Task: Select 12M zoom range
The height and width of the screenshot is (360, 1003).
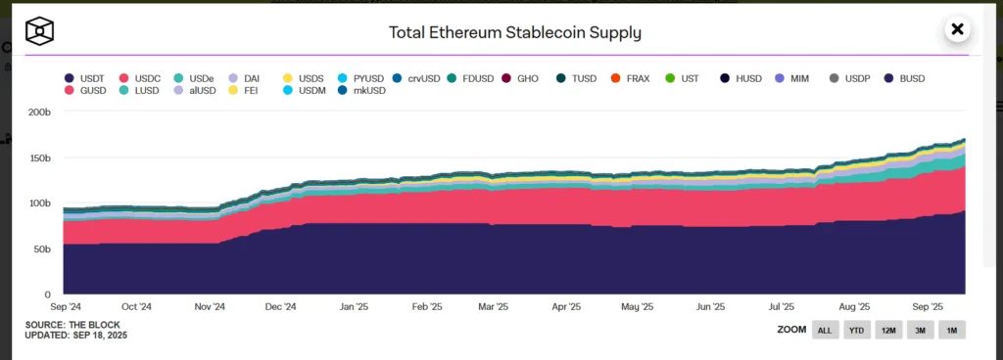Action: click(888, 330)
